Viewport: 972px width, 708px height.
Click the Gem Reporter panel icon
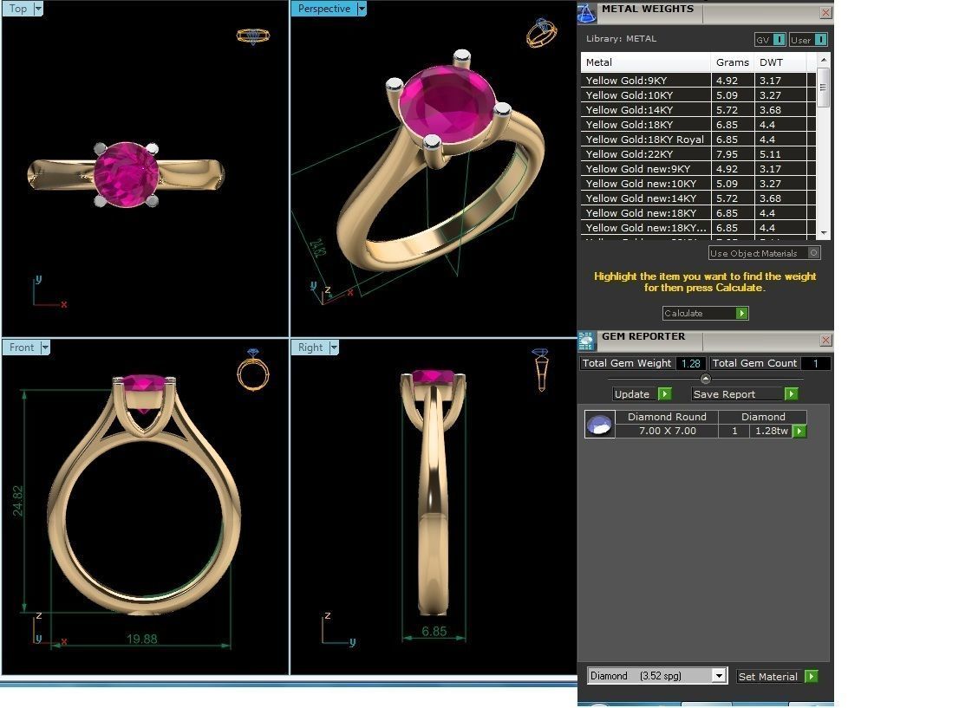[586, 341]
